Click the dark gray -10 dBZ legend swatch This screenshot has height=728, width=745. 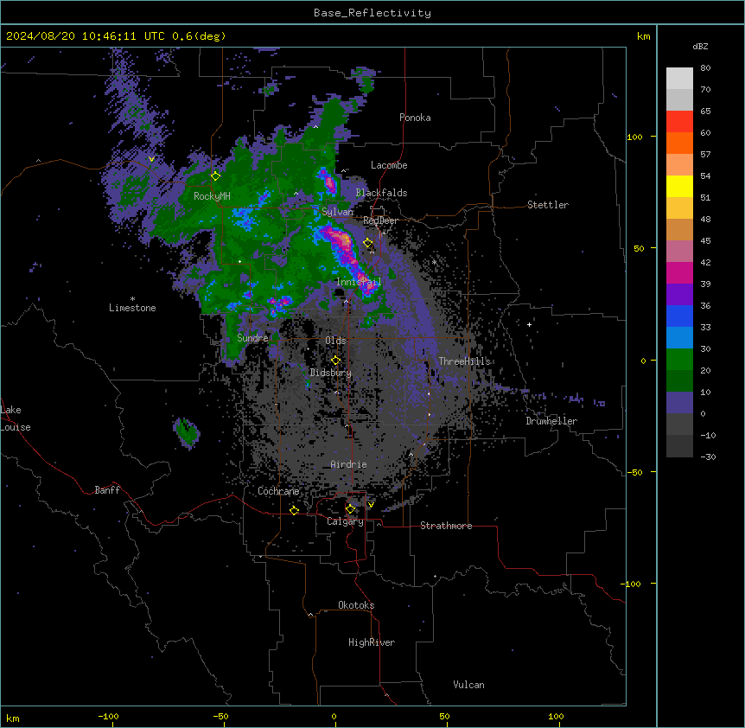(679, 446)
